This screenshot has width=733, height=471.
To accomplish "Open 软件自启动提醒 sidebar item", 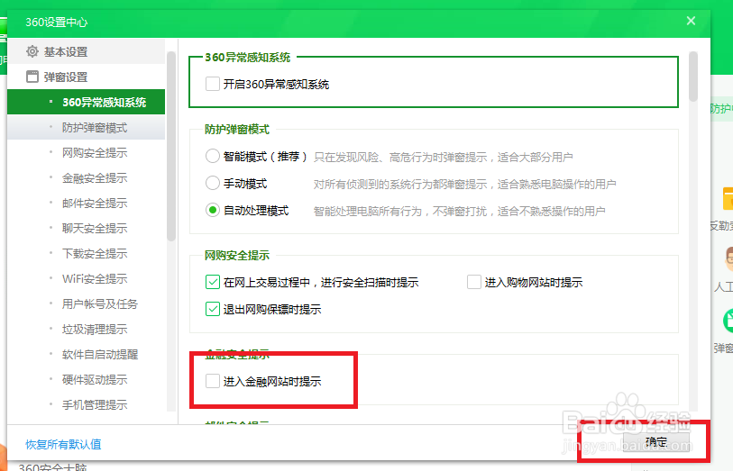I will pos(86,354).
